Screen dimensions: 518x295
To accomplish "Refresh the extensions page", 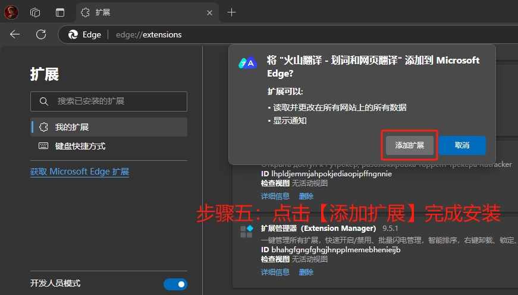I will click(x=41, y=34).
